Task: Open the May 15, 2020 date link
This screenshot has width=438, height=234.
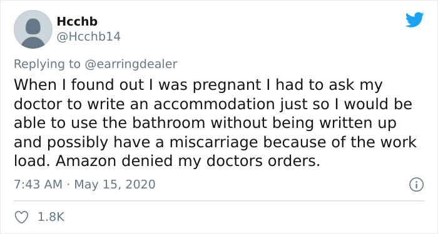Action: pyautogui.click(x=115, y=185)
